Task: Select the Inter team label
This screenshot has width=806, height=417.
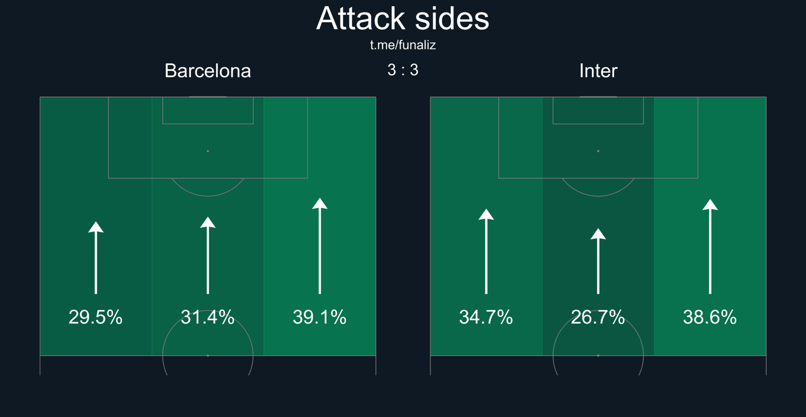Action: click(x=598, y=71)
